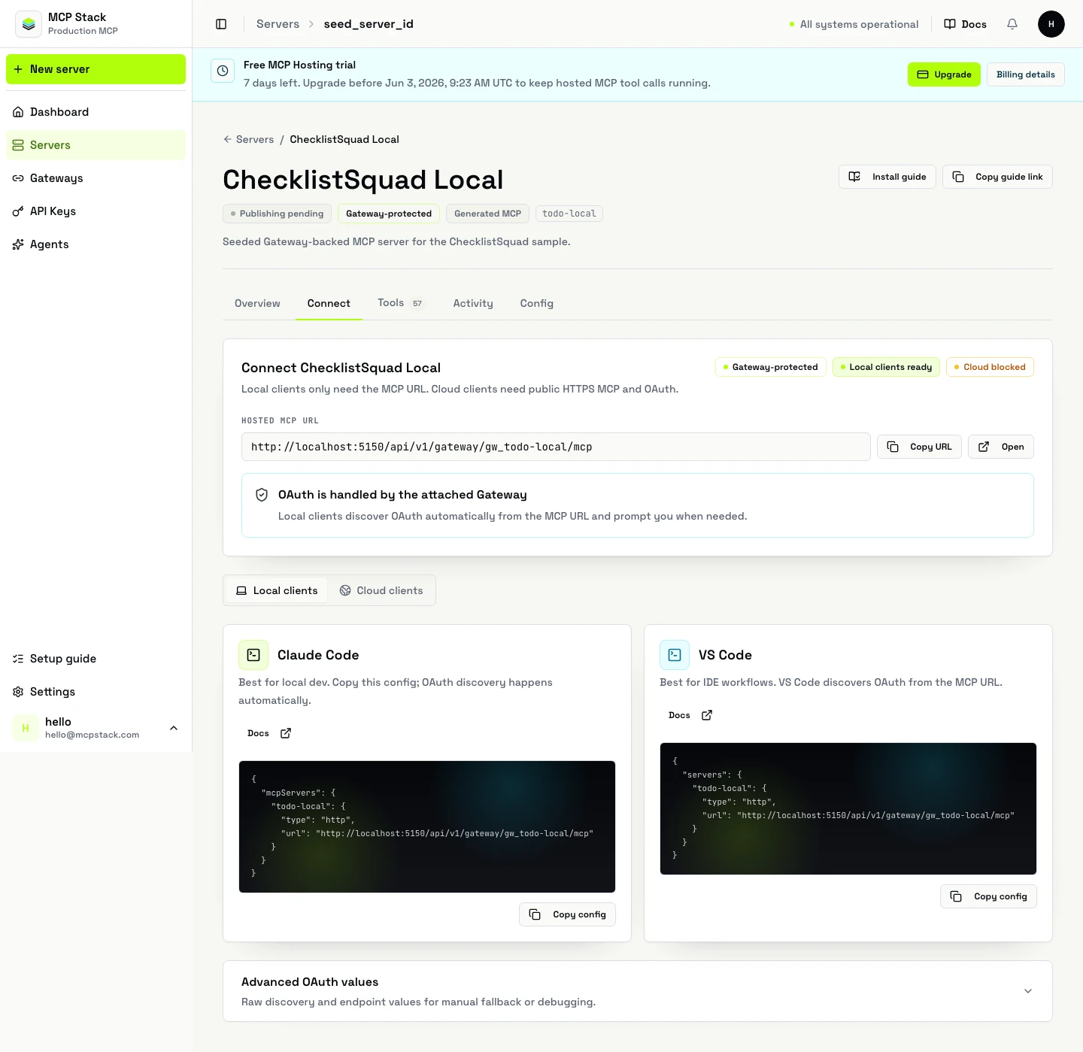The width and height of the screenshot is (1083, 1052).
Task: Click the Settings gear icon
Action: (18, 692)
